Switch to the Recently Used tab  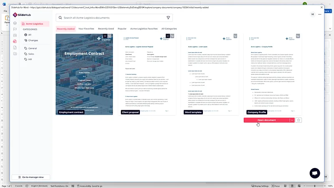click(106, 29)
